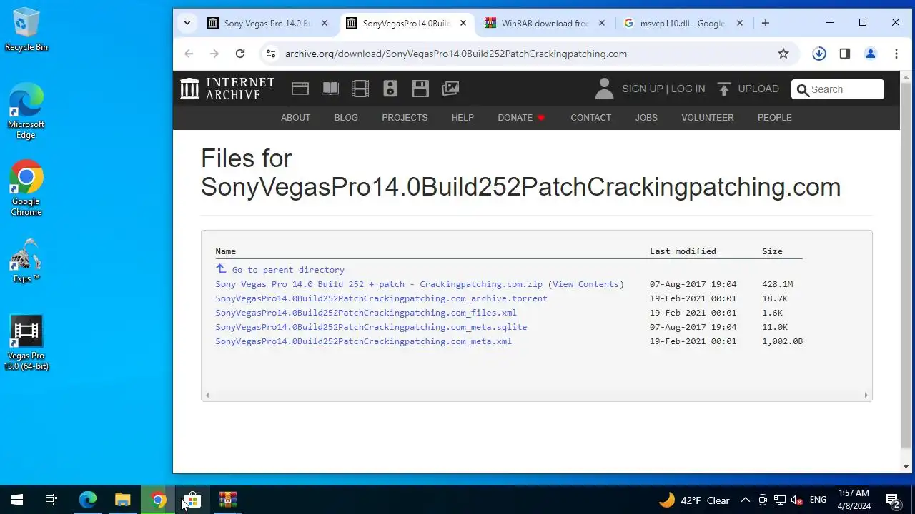Open the _meta.xml link
The height and width of the screenshot is (514, 915).
pyautogui.click(x=363, y=341)
